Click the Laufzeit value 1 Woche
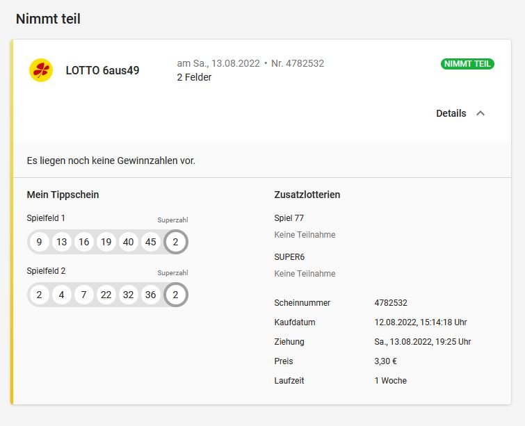 [x=390, y=381]
